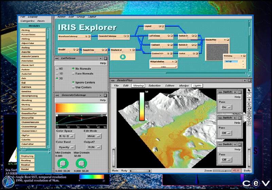Click the Roty thumbwheel slider
Image resolution: width=272 pixels, height=190 pixels.
click(x=140, y=171)
